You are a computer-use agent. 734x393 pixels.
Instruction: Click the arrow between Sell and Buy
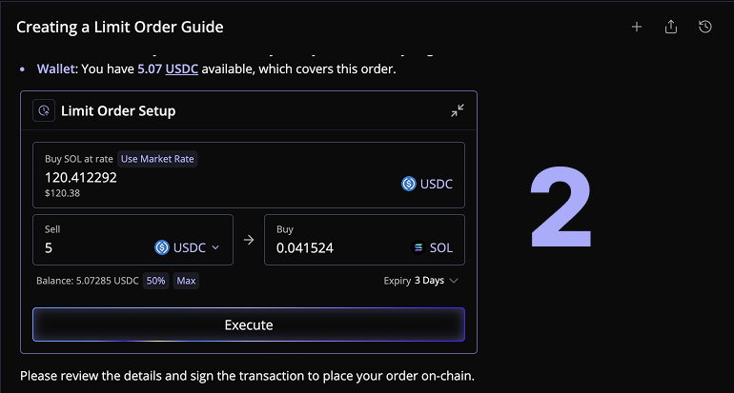click(249, 241)
